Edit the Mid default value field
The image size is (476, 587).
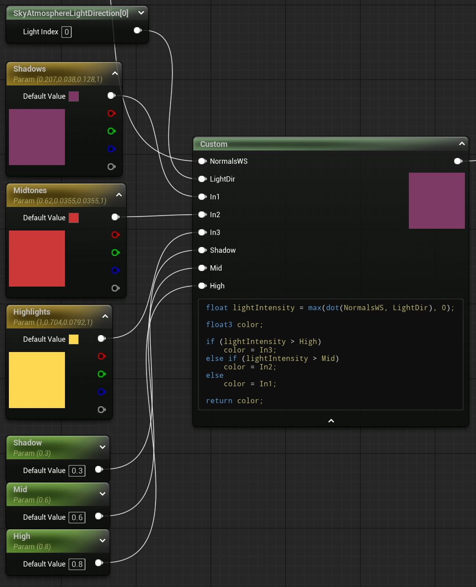[77, 517]
